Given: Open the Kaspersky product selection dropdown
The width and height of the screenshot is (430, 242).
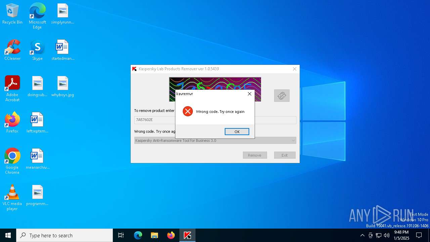Looking at the screenshot, I should [x=215, y=140].
